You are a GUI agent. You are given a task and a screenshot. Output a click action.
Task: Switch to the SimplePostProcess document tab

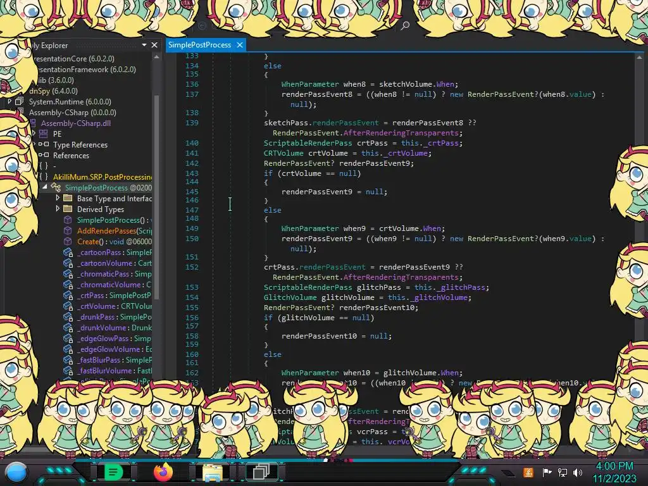tap(199, 45)
